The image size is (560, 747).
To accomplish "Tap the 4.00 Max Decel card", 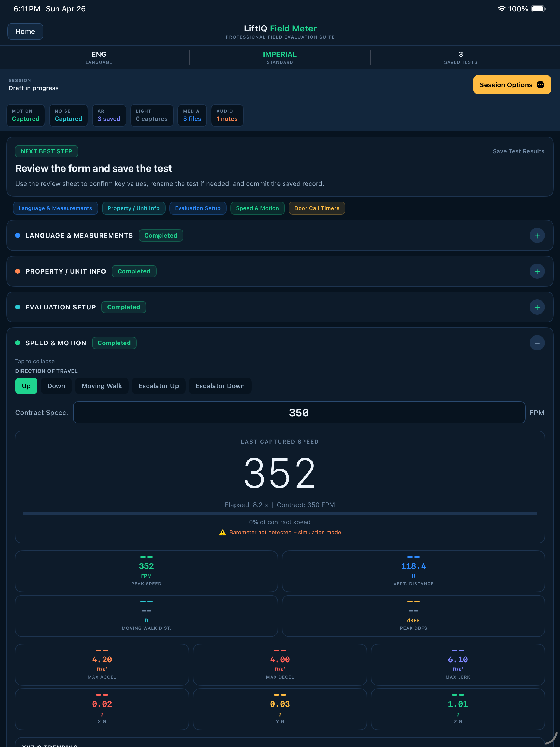I will tap(280, 664).
